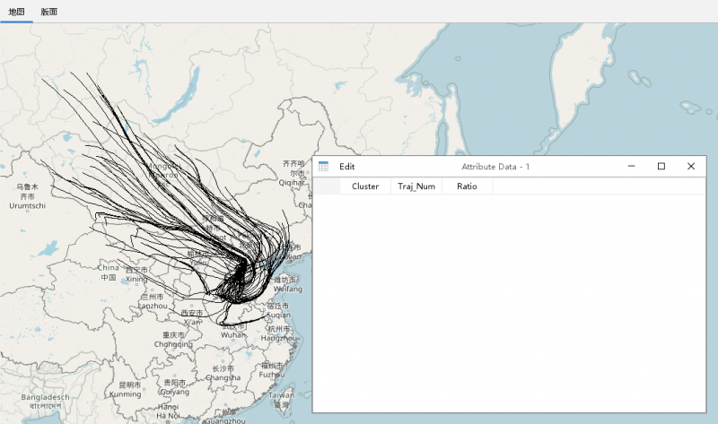Maximize the Attribute Data window
718x424 pixels.
661,167
